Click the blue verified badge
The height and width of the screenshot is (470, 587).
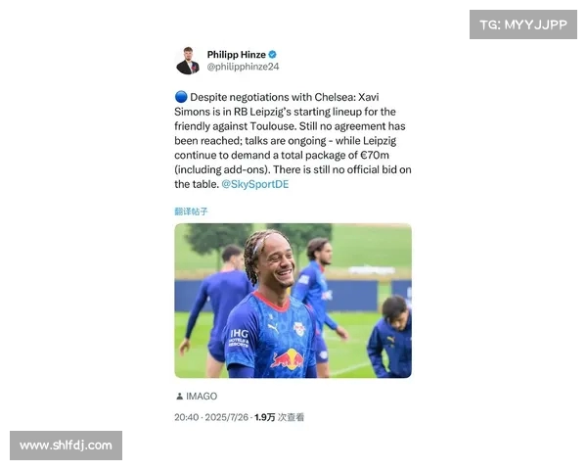click(273, 55)
